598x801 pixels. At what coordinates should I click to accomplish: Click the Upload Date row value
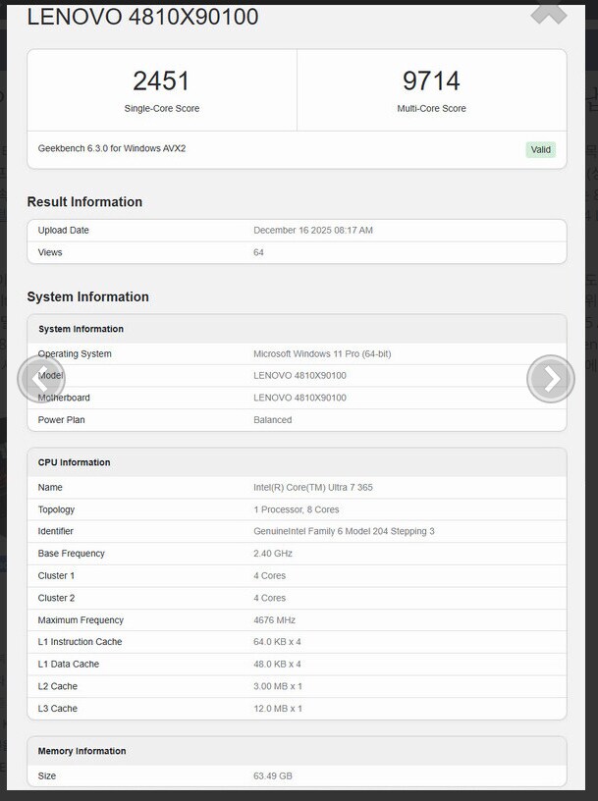point(313,231)
